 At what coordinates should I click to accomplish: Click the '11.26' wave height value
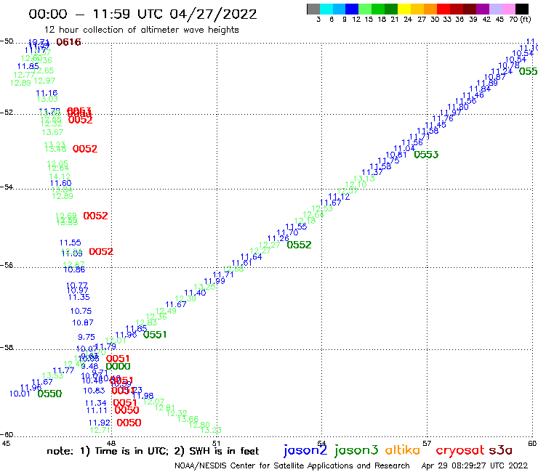tap(278, 238)
